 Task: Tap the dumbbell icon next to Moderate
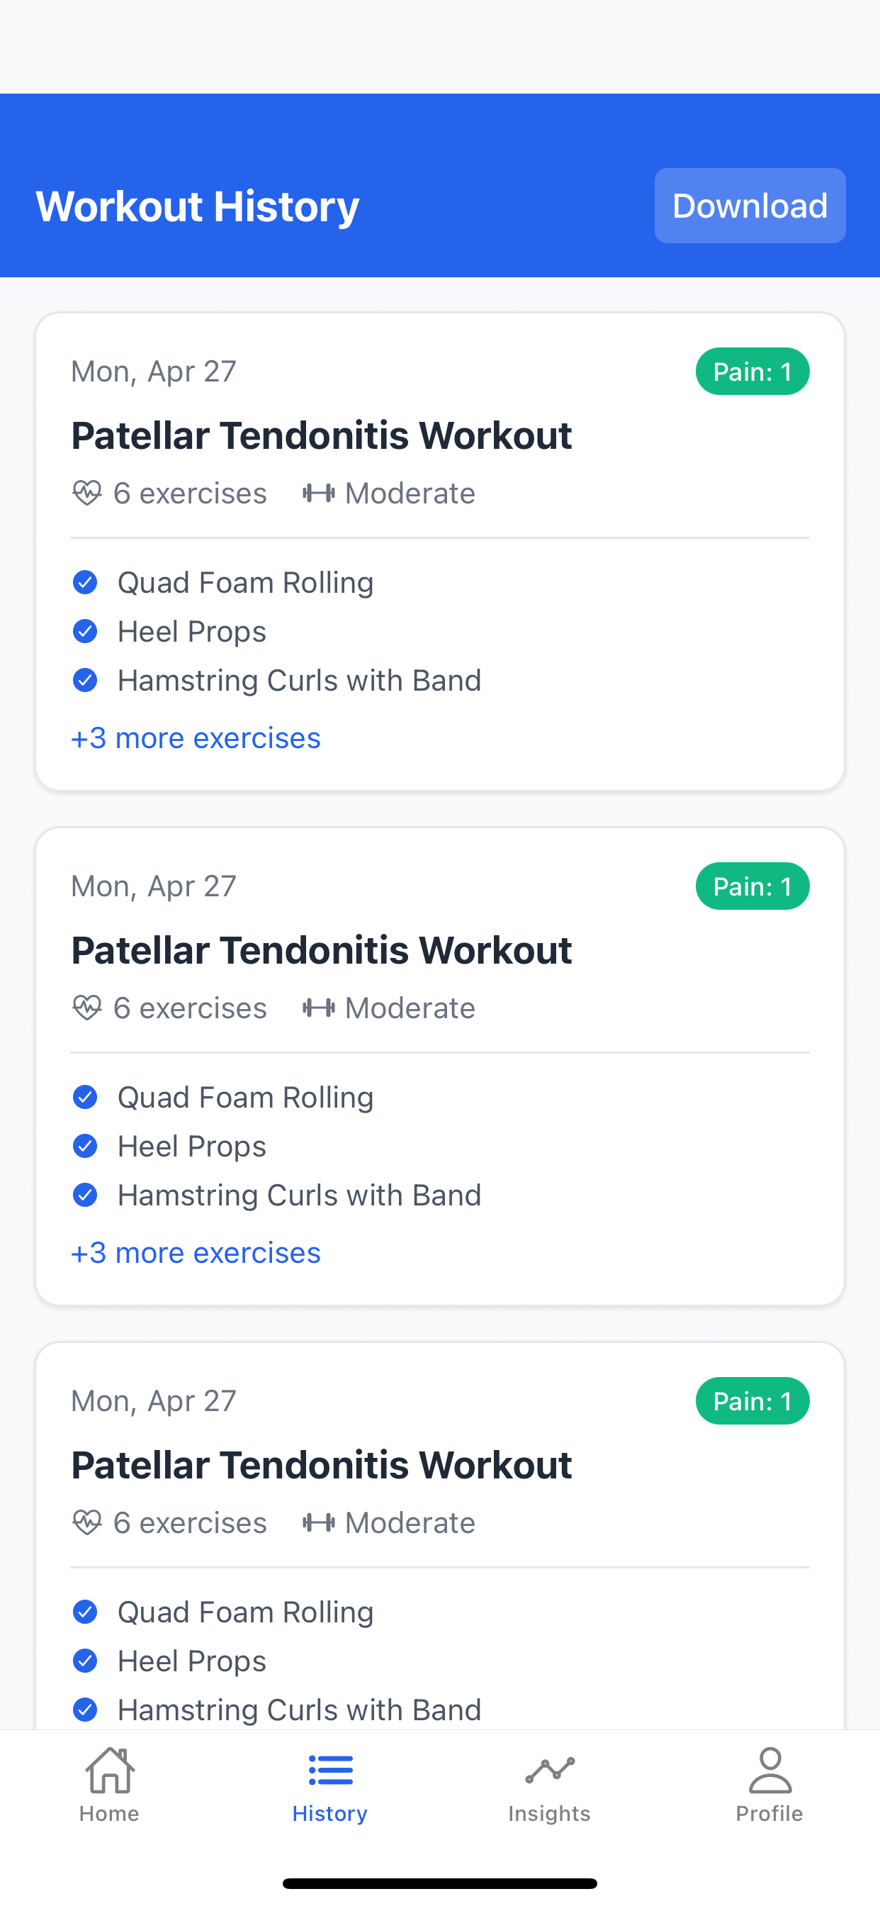318,492
